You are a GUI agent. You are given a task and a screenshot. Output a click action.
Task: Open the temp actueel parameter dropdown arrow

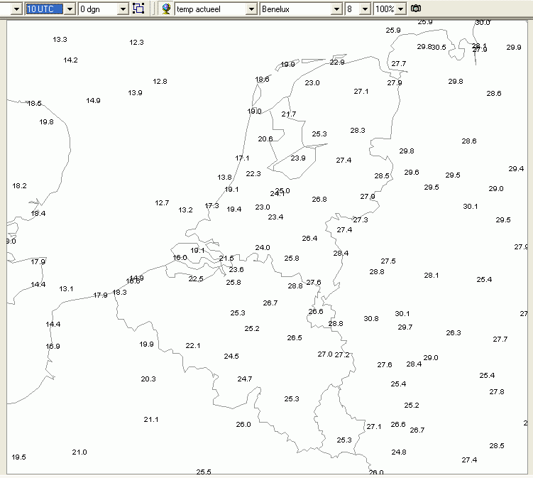coord(251,9)
